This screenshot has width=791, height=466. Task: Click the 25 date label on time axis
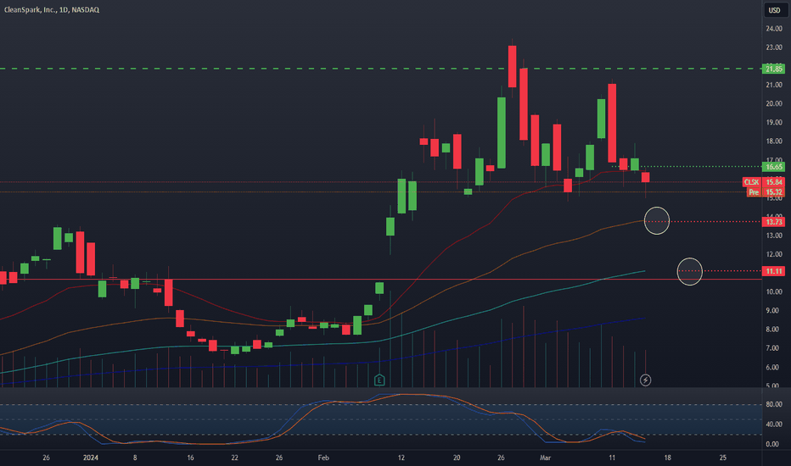(723, 458)
